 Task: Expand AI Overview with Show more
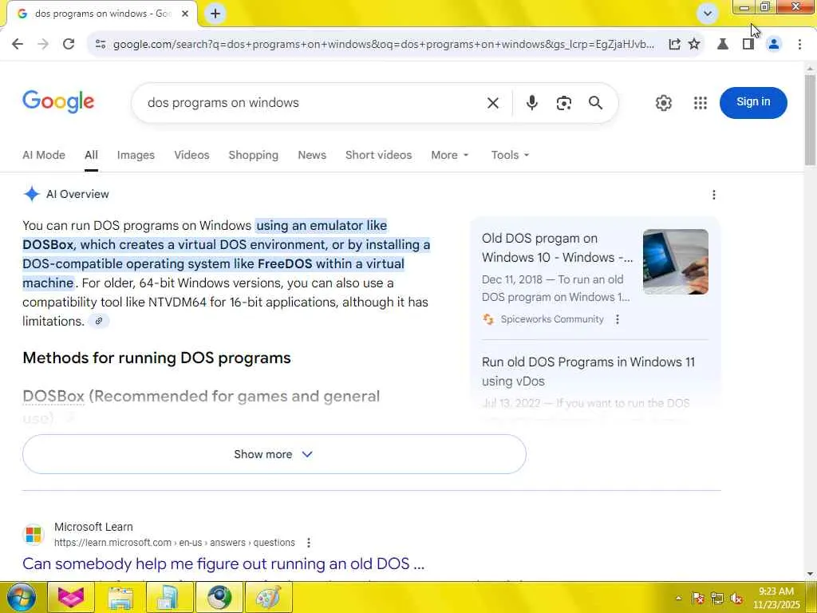(x=274, y=454)
